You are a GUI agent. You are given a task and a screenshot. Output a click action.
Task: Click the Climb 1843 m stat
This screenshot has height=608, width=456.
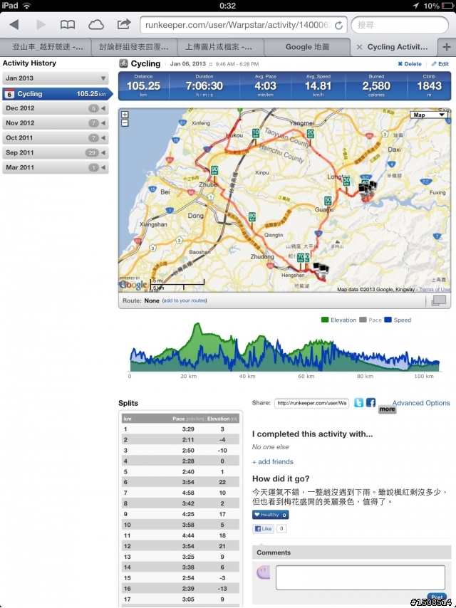point(429,85)
